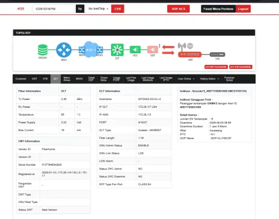The width and height of the screenshot is (279, 219).
Task: Select the blue BRAS router icon
Action: pyautogui.click(x=64, y=50)
